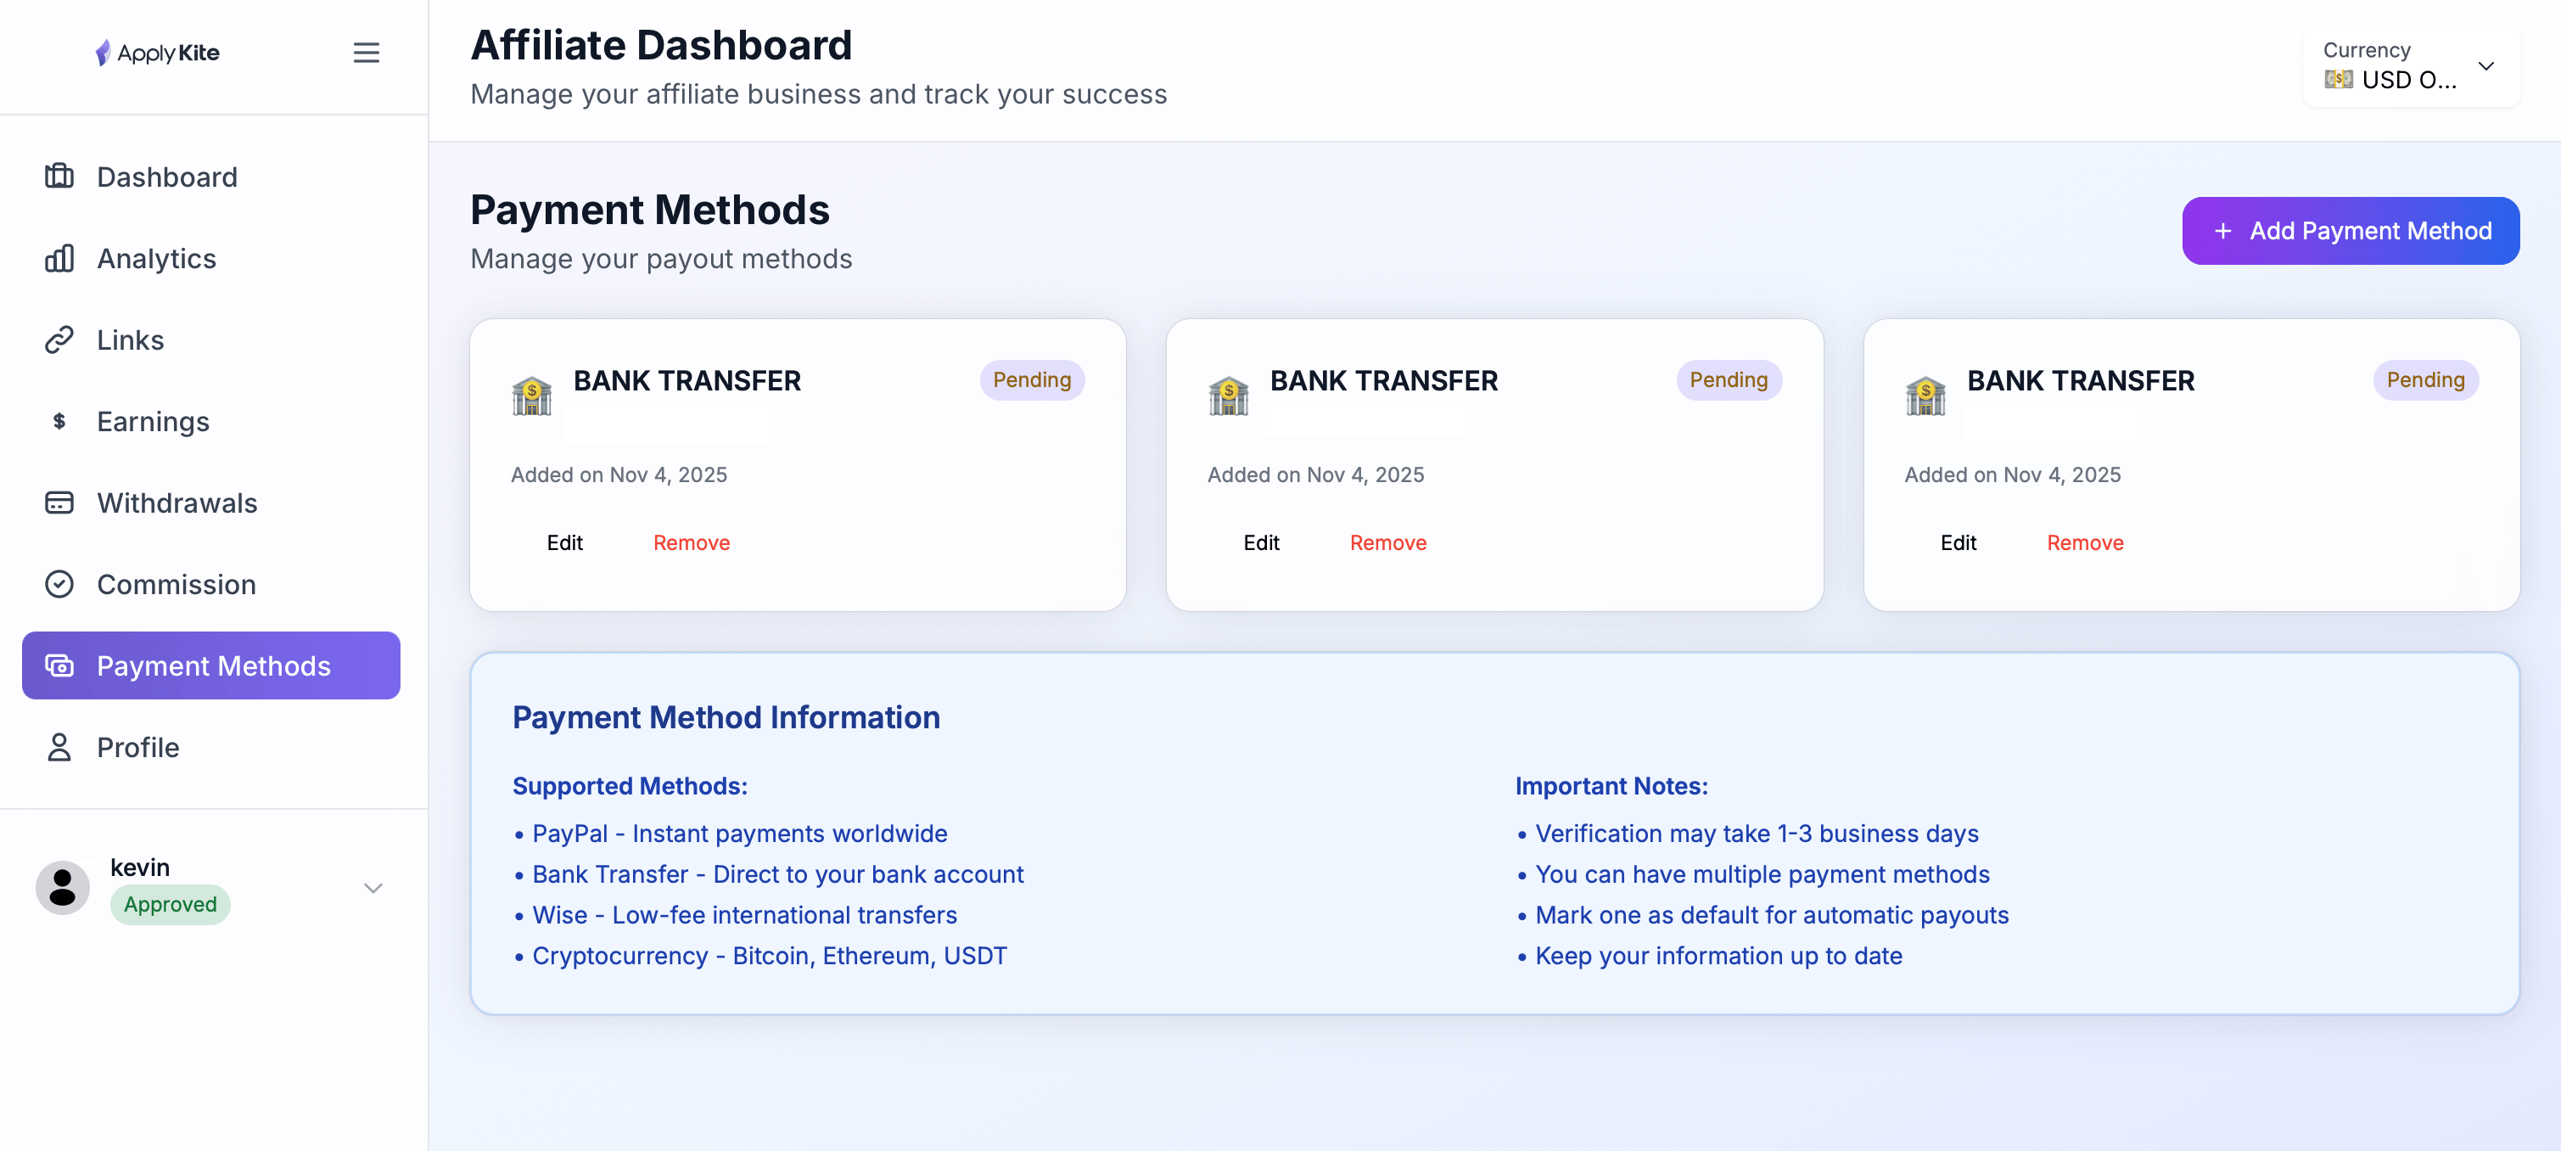Open the Currency dropdown
2561x1151 pixels.
tap(2410, 67)
